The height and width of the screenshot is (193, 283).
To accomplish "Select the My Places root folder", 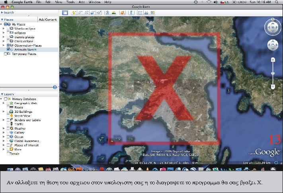I will [x=18, y=24].
